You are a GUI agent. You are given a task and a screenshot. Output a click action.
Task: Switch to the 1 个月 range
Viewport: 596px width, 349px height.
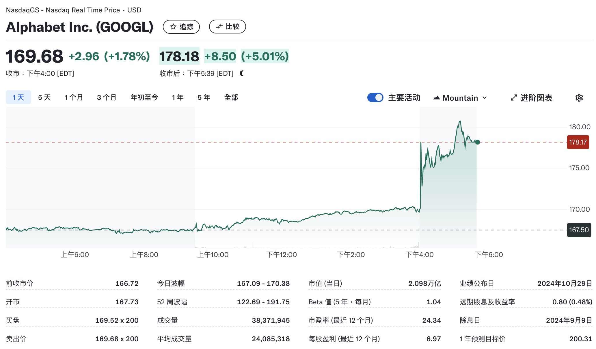[x=74, y=97]
